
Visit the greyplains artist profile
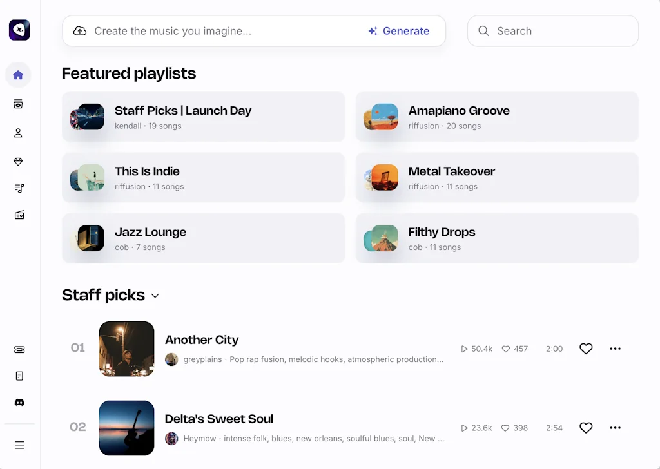point(202,359)
